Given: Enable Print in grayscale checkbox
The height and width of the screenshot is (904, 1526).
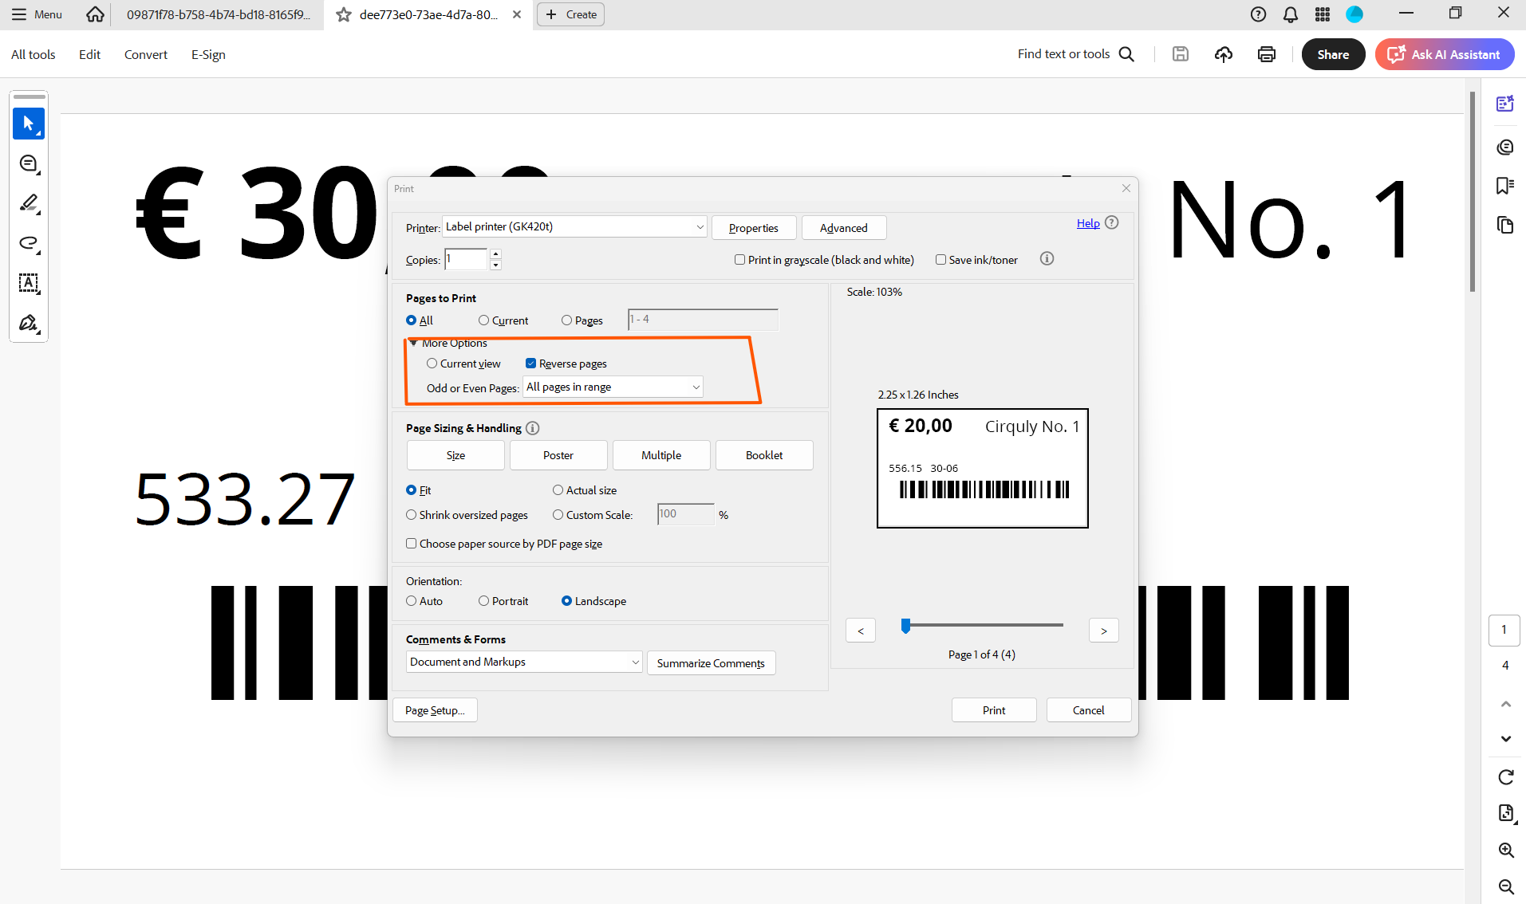Looking at the screenshot, I should tap(740, 260).
